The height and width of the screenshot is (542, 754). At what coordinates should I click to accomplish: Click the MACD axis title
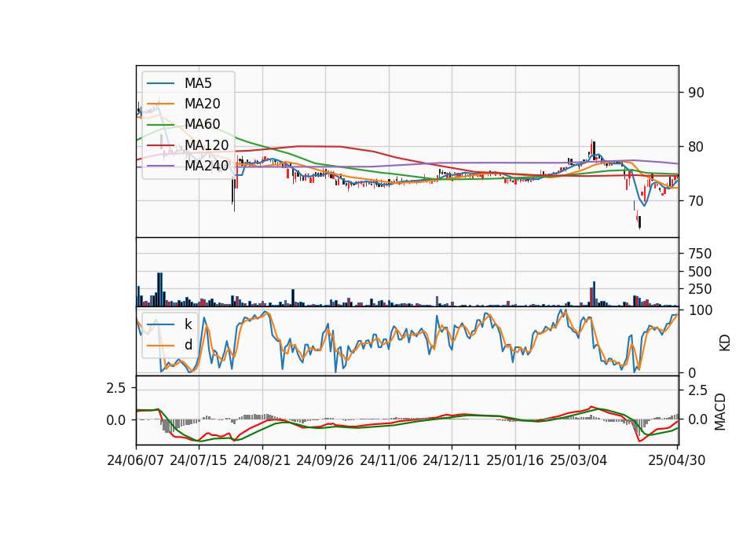(720, 412)
